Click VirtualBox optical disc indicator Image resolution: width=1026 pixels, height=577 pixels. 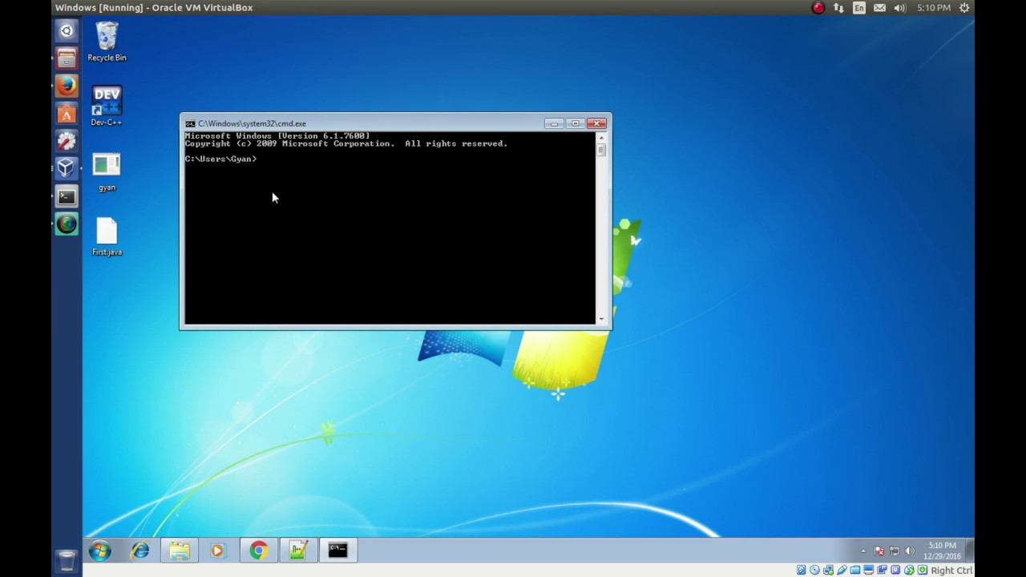pos(814,570)
